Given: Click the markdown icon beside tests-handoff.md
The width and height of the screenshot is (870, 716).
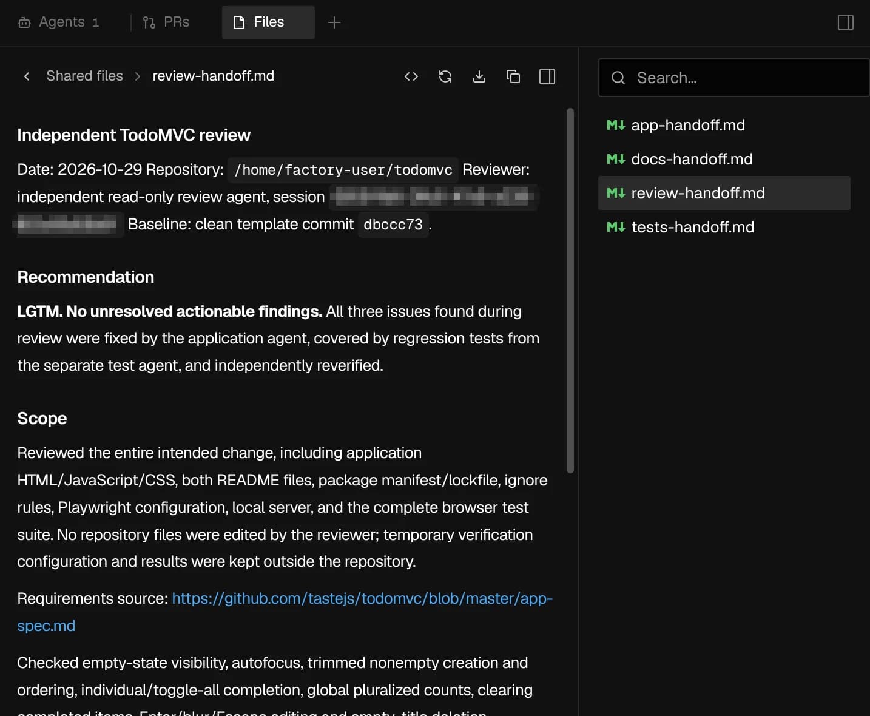Looking at the screenshot, I should point(615,227).
